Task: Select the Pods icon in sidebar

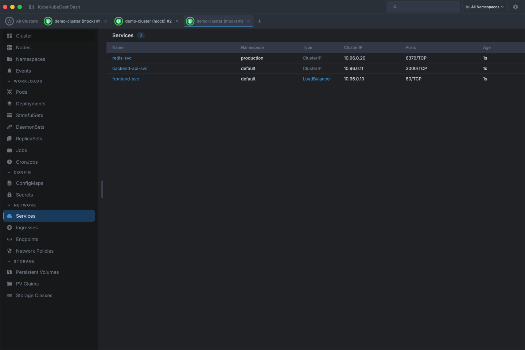Action: click(9, 92)
